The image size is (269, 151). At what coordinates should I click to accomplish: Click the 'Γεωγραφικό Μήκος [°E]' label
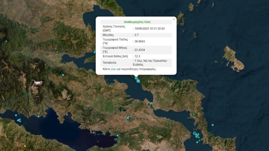pos(115,50)
